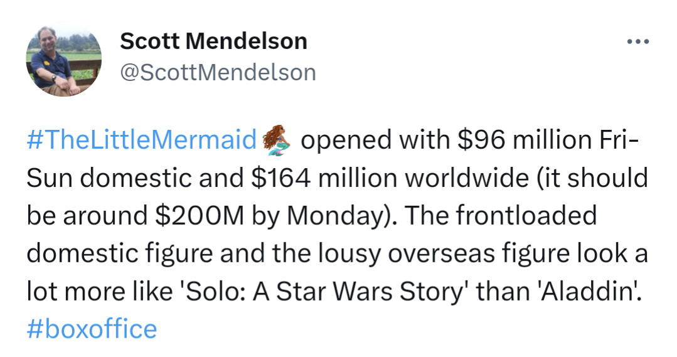Open the #TheLittleMermaid hashtag

pyautogui.click(x=142, y=140)
